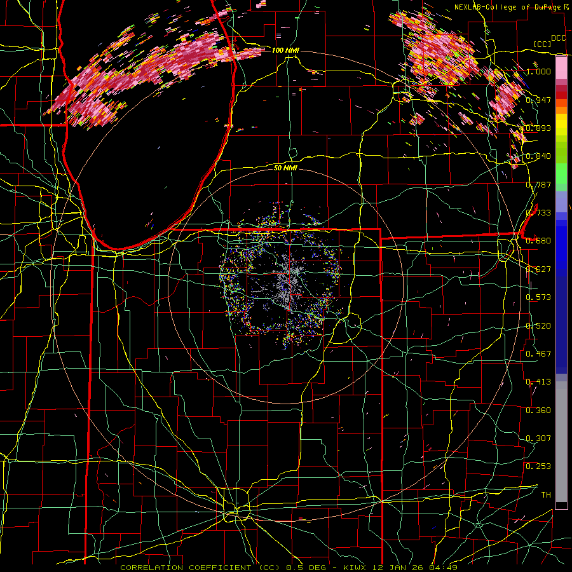
Task: Click the [CC] legend title
Action: (543, 44)
